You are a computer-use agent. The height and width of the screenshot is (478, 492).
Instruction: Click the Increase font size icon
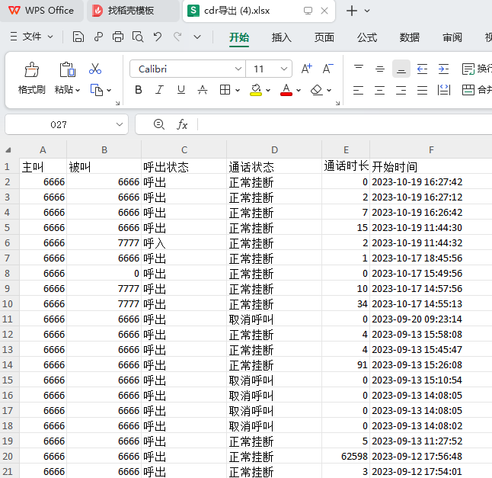306,69
